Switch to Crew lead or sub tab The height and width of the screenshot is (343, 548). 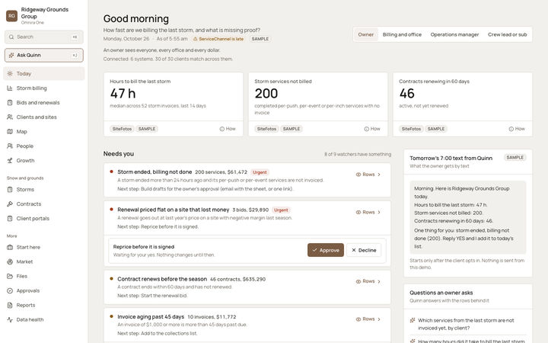click(508, 34)
